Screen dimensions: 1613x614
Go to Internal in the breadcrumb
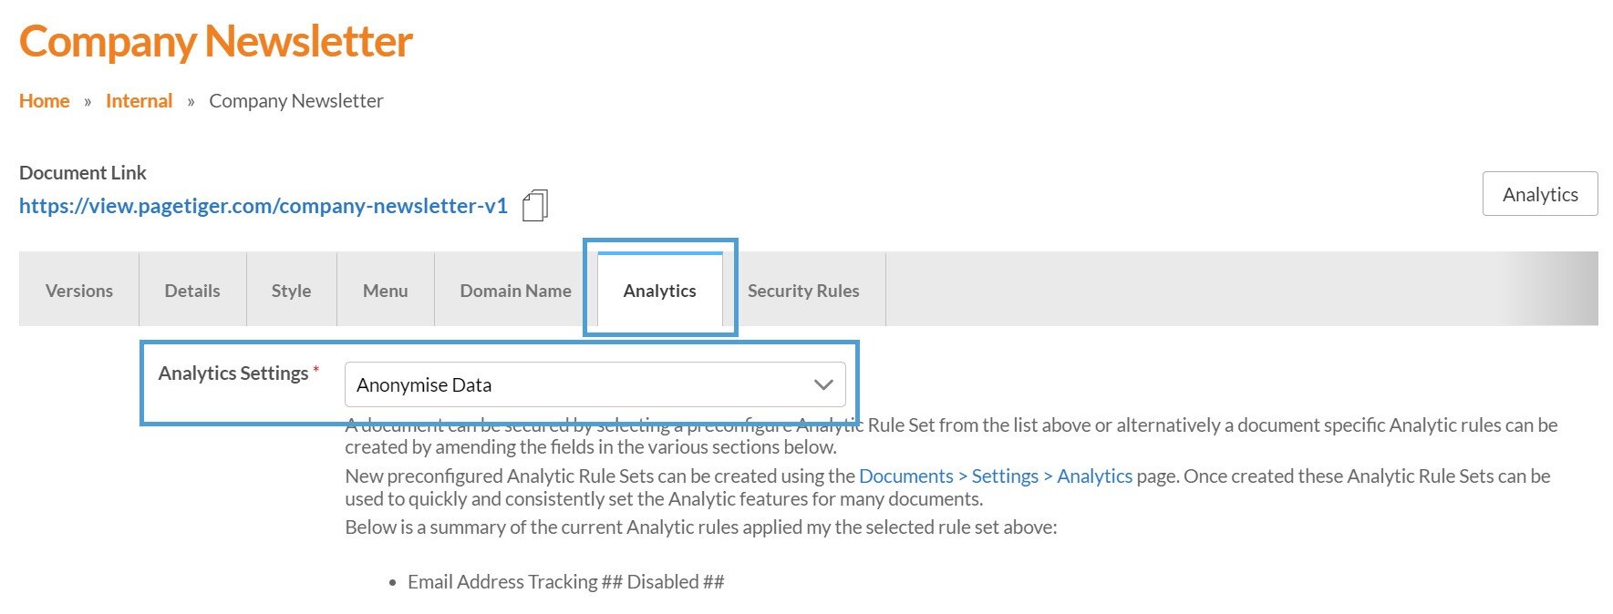click(139, 101)
